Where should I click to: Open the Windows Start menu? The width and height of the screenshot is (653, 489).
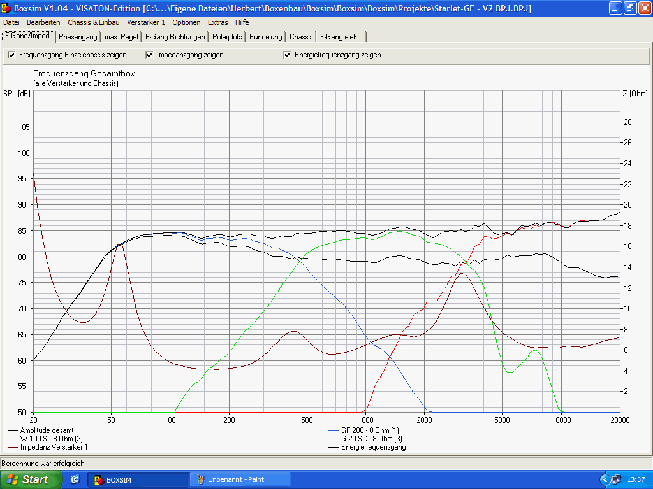31,479
